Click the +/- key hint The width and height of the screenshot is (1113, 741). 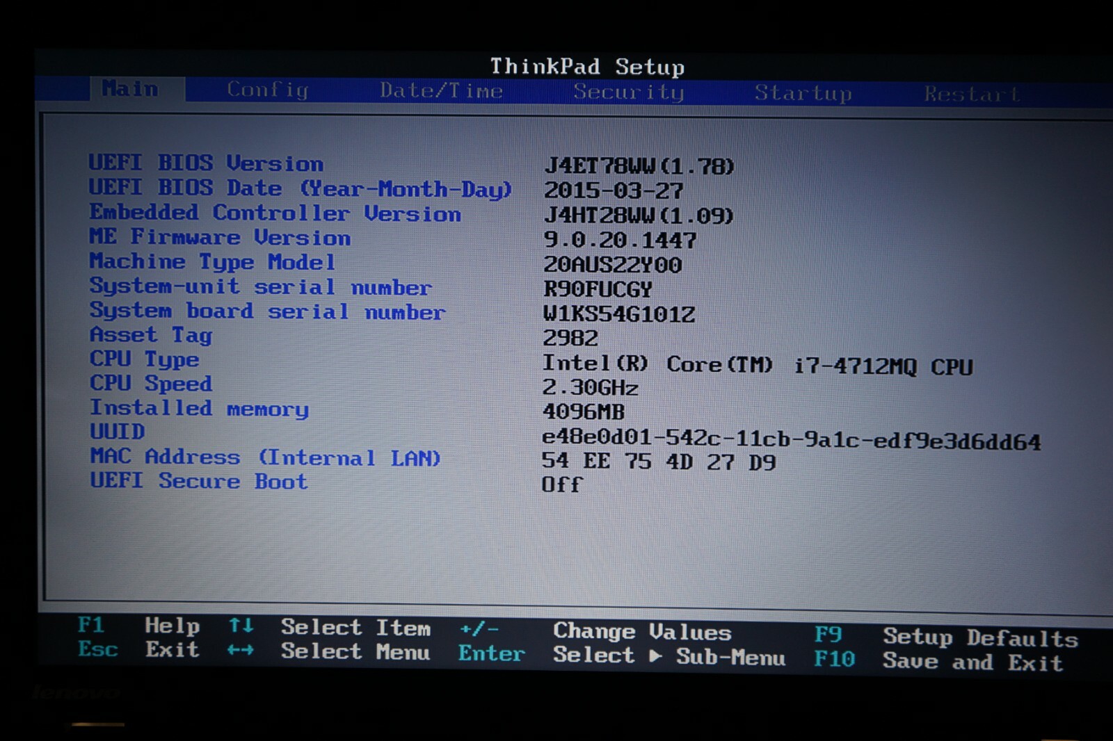479,629
